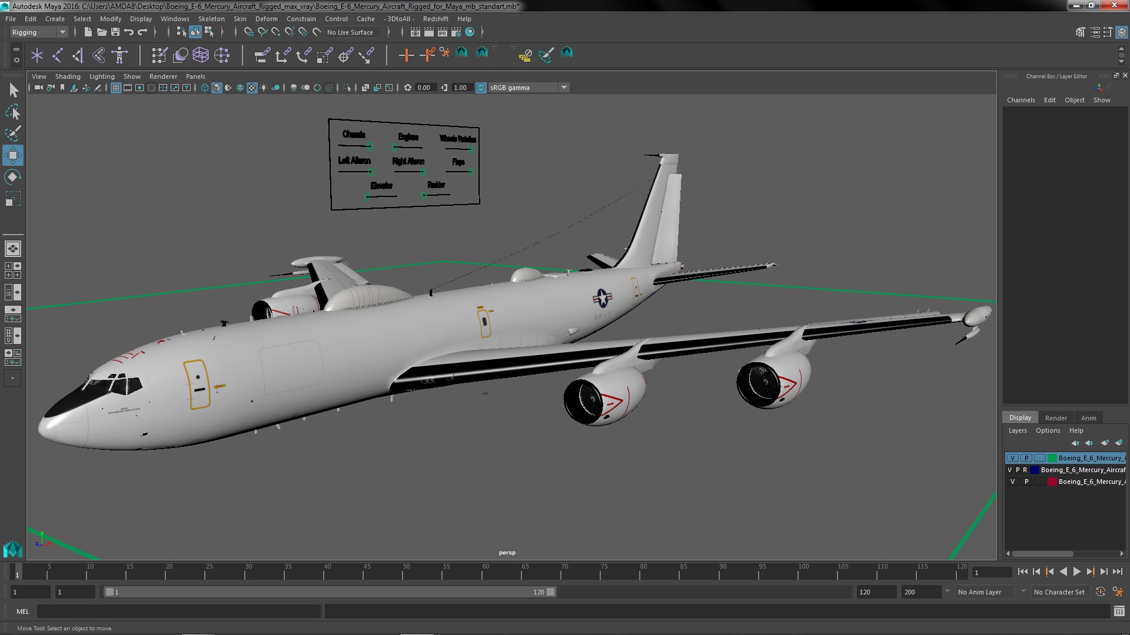Image resolution: width=1130 pixels, height=635 pixels.
Task: Open Render View clapperboard icon
Action: click(x=416, y=32)
